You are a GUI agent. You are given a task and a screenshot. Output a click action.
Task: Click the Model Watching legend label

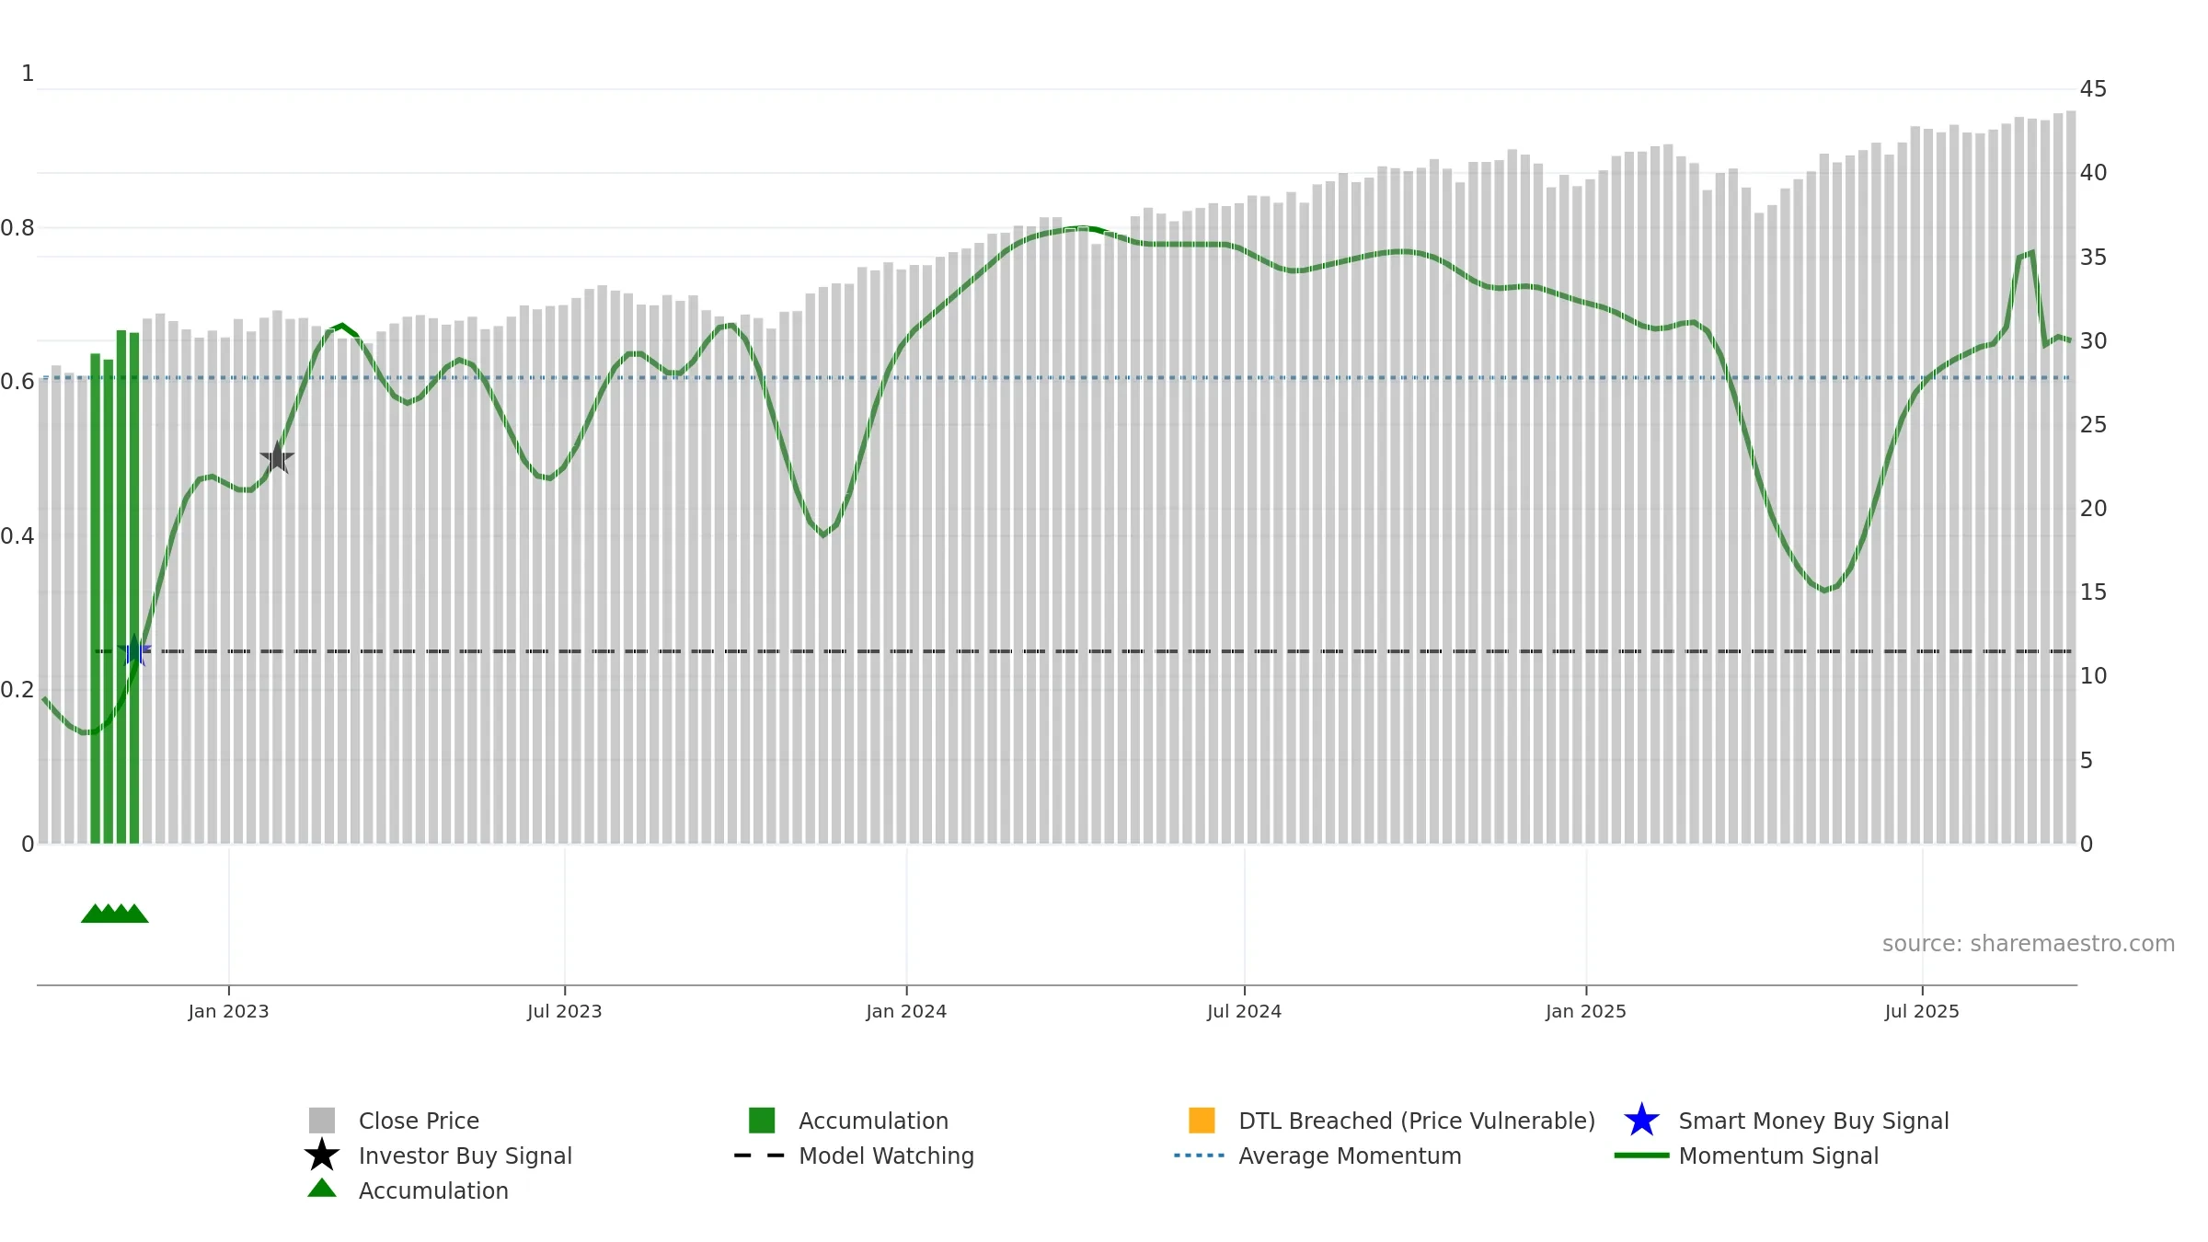(x=886, y=1156)
